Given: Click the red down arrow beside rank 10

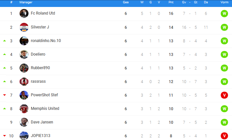Looking at the screenshot, I should click(x=5, y=136).
